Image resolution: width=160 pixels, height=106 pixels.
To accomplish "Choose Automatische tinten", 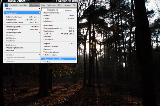I will pos(22,17).
